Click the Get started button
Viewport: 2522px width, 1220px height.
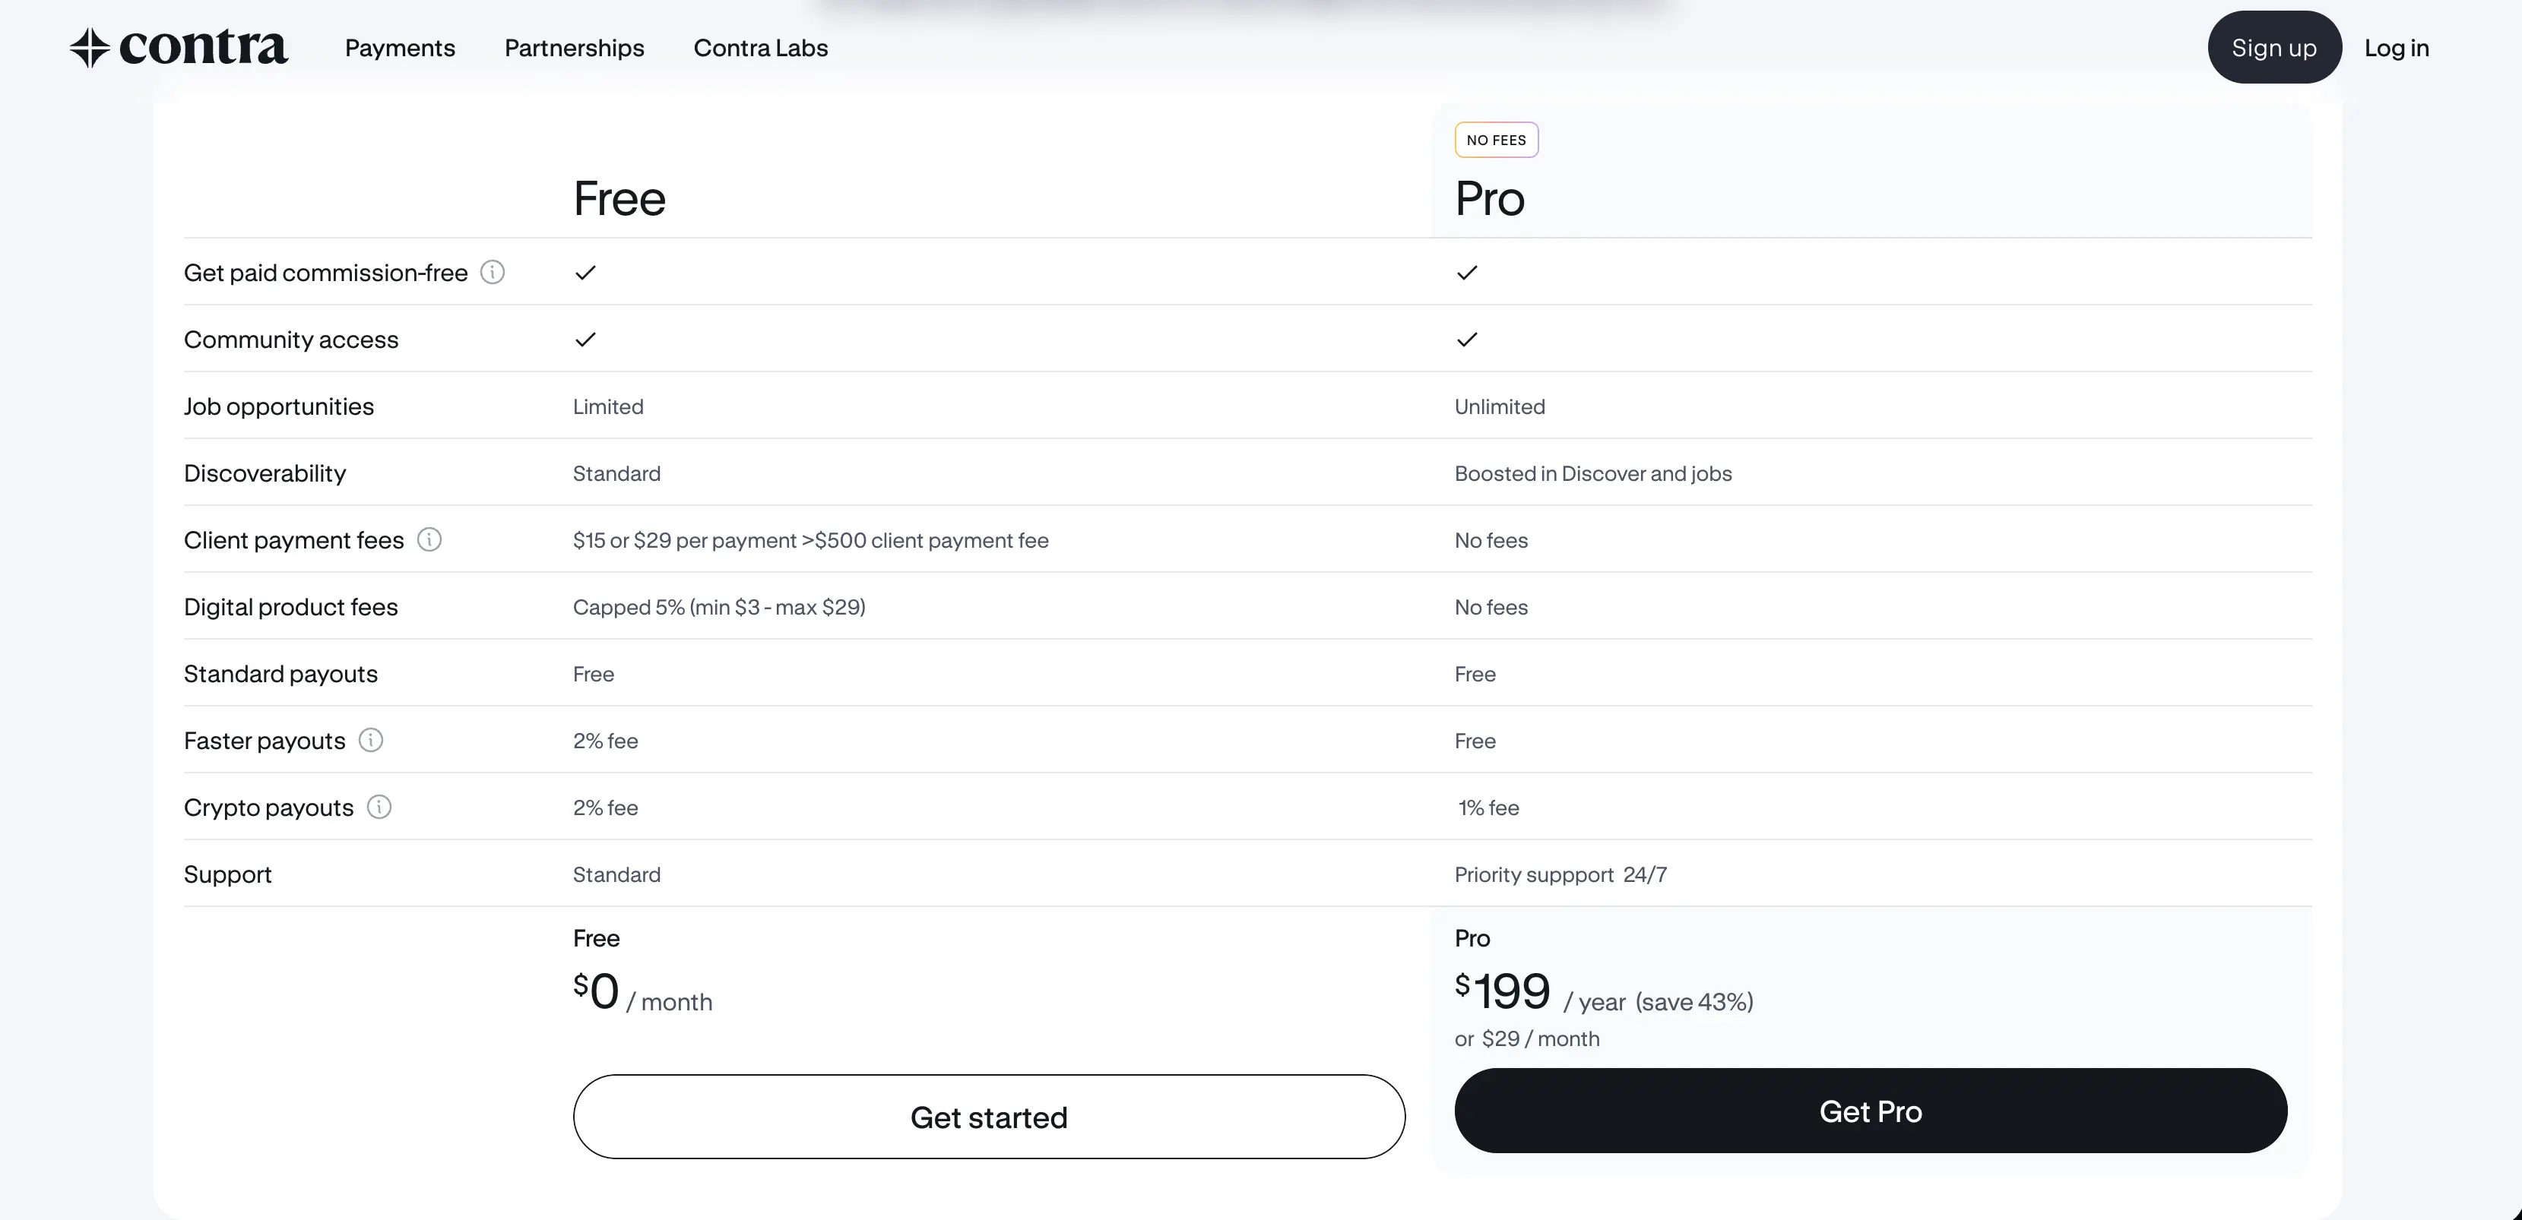click(989, 1116)
